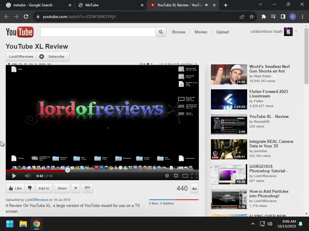This screenshot has height=231, width=309.
Task: Click the page scrollbar
Action: click(x=306, y=56)
